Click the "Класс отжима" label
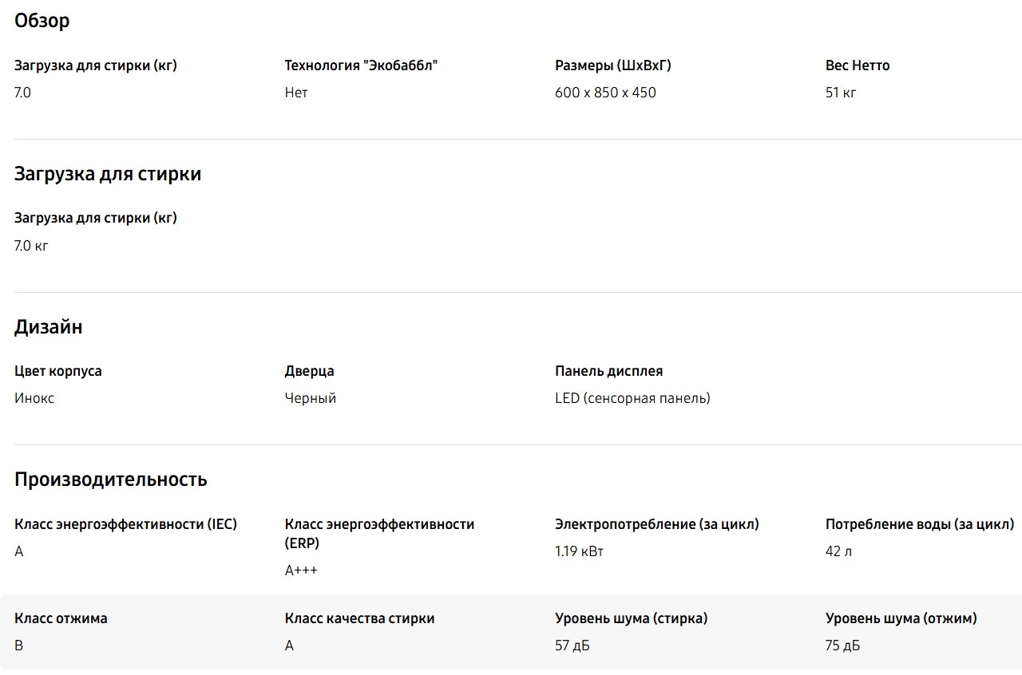This screenshot has width=1022, height=675. [61, 618]
